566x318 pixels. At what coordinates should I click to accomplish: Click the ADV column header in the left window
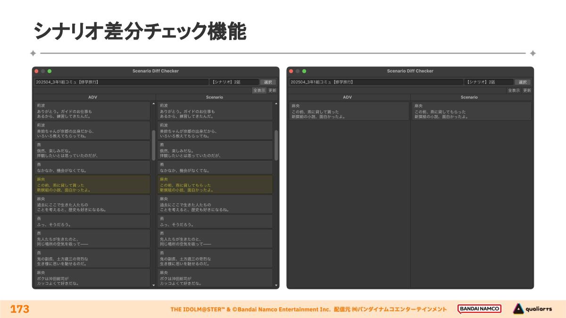point(93,98)
